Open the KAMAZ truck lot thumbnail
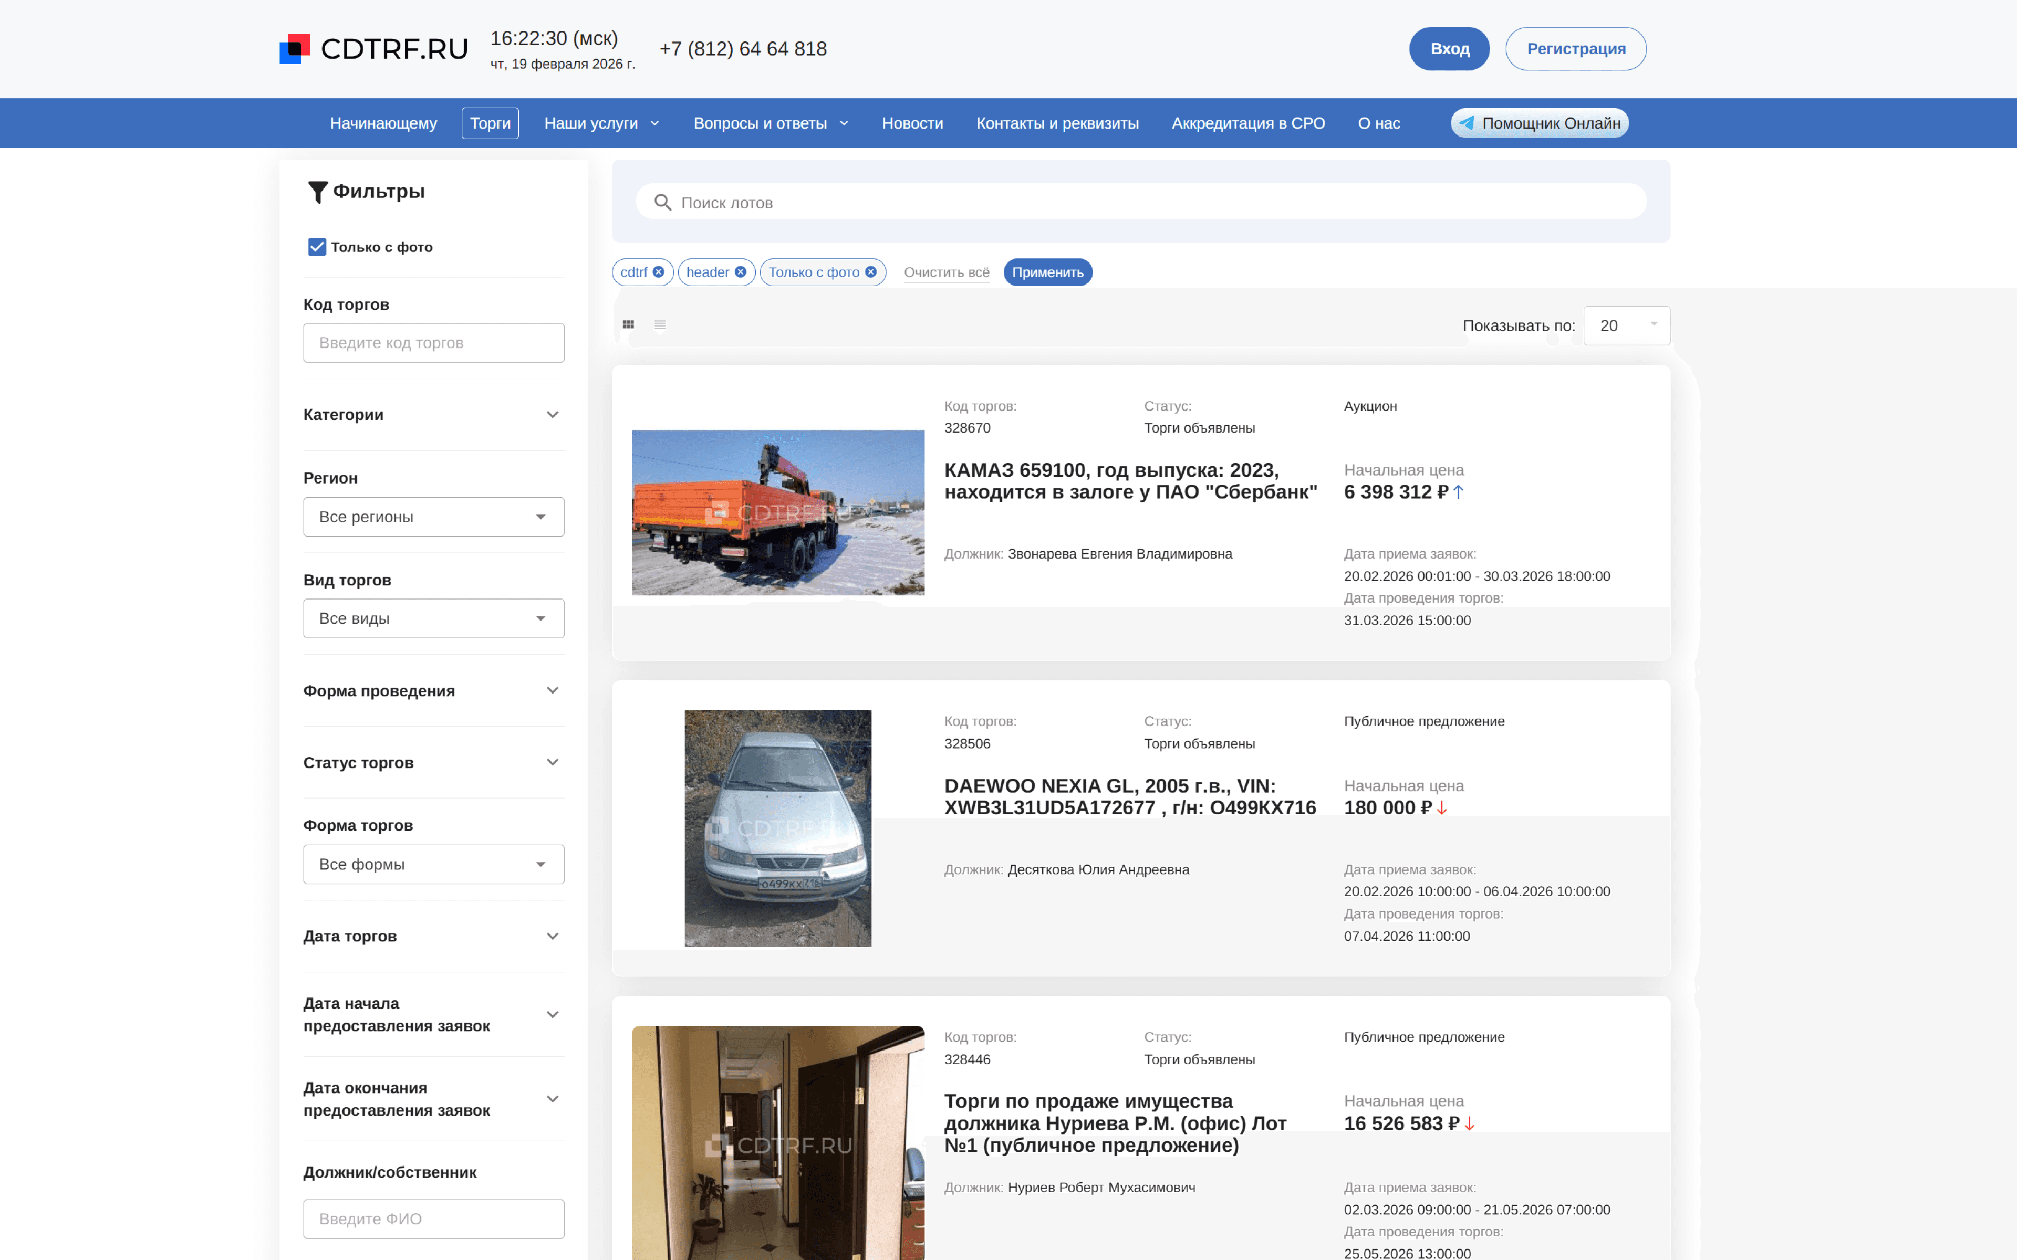Viewport: 2017px width, 1260px height. pos(777,512)
